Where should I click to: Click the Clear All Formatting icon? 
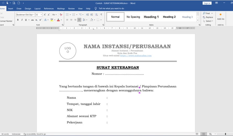click(61, 15)
